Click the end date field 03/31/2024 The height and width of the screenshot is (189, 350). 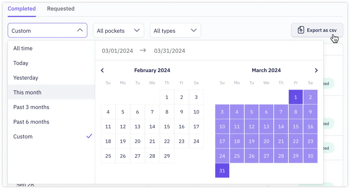click(170, 51)
